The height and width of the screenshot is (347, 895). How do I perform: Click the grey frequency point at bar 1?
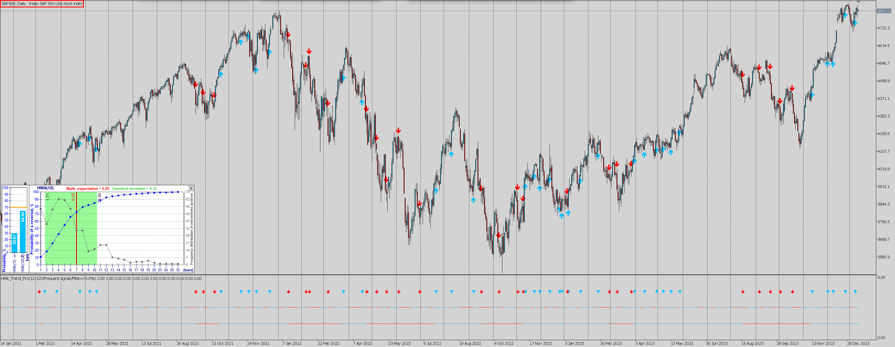pyautogui.click(x=41, y=209)
